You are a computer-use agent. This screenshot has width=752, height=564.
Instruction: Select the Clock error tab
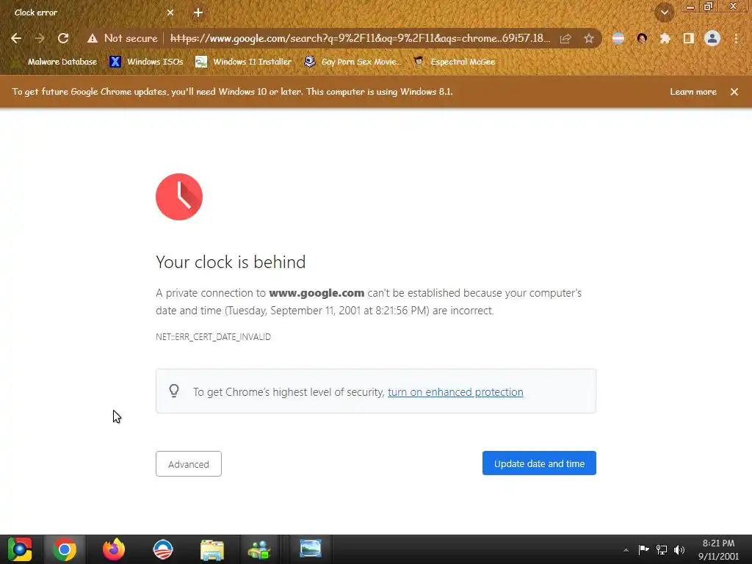[x=91, y=12]
